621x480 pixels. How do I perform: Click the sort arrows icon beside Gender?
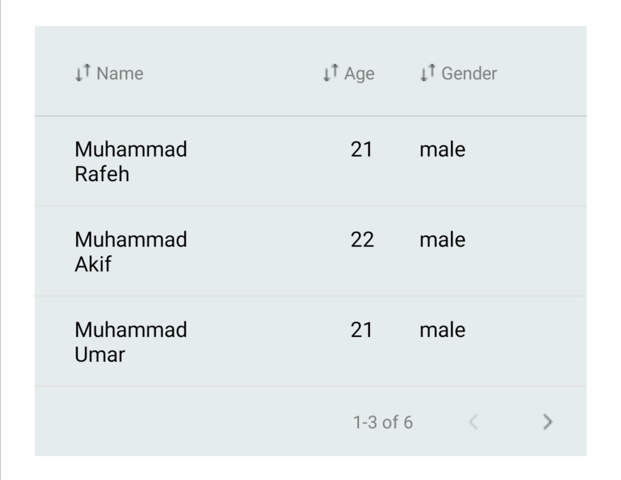click(428, 72)
